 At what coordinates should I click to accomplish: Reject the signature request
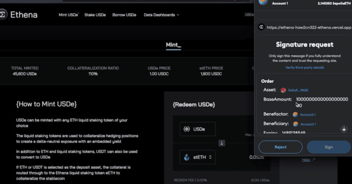(x=280, y=147)
